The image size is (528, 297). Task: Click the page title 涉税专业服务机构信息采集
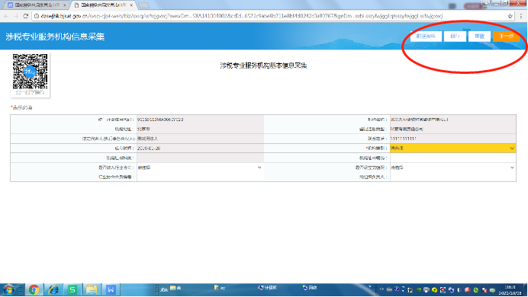(55, 37)
